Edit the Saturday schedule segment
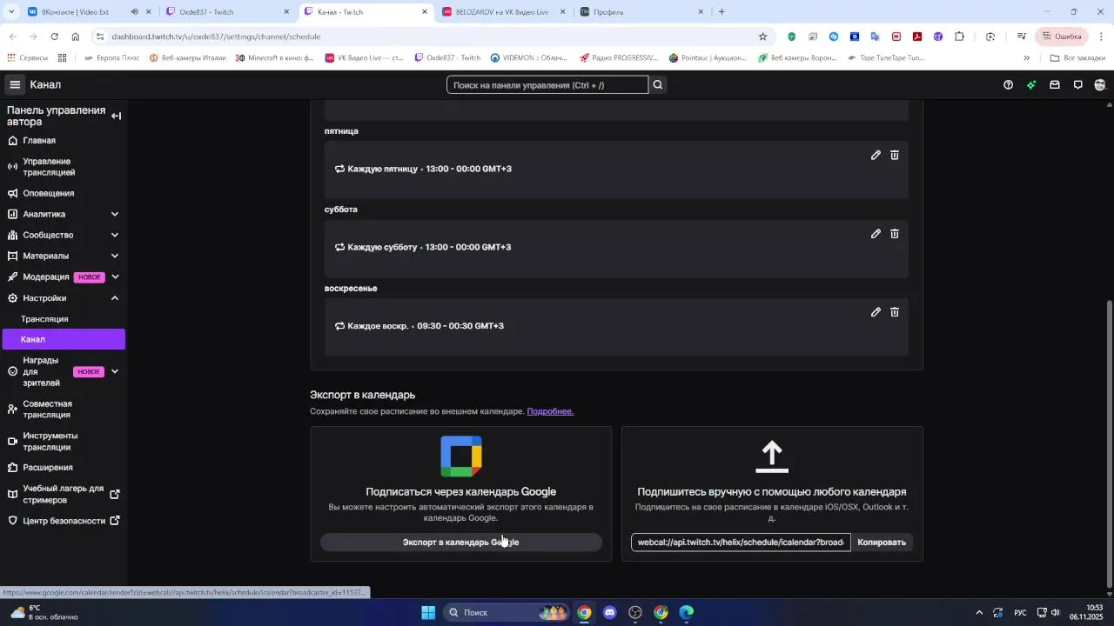The height and width of the screenshot is (626, 1114). pos(876,233)
